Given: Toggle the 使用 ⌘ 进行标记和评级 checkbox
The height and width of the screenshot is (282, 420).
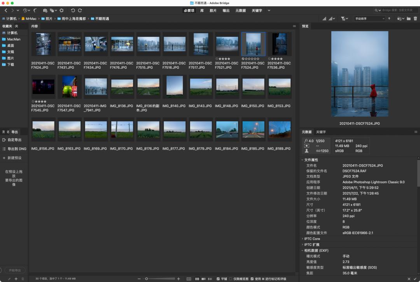Looking at the screenshot, I should click(x=252, y=279).
